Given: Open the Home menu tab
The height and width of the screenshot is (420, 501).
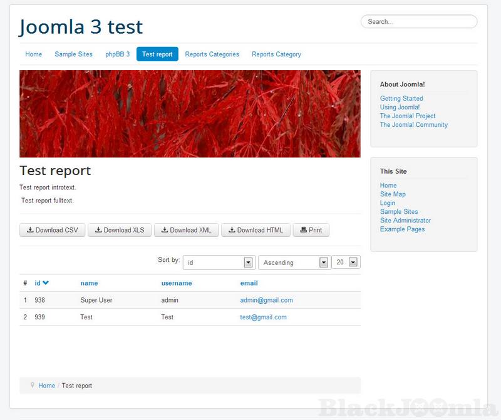Looking at the screenshot, I should pyautogui.click(x=34, y=54).
